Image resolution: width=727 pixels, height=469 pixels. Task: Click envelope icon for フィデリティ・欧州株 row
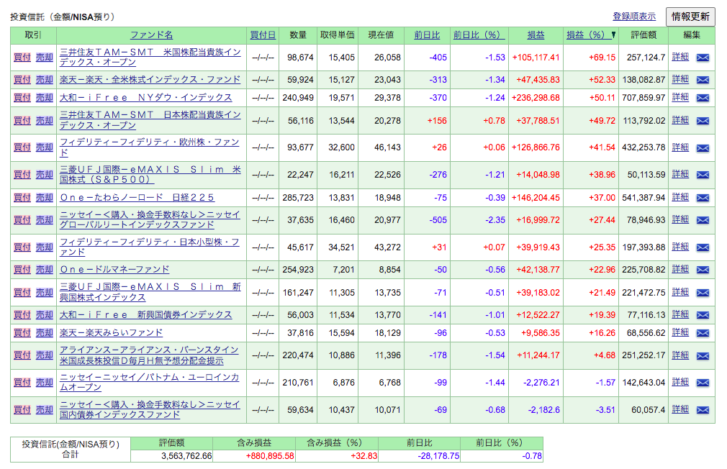(703, 148)
